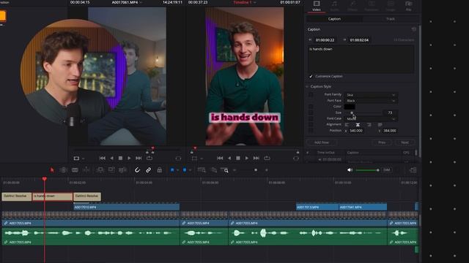Open the marker color dropdown arrow
This screenshot has height=263, width=469.
tap(190, 170)
